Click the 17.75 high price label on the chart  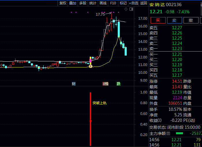pos(100,14)
